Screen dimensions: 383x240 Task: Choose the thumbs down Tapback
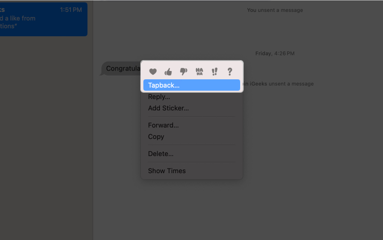tap(183, 72)
